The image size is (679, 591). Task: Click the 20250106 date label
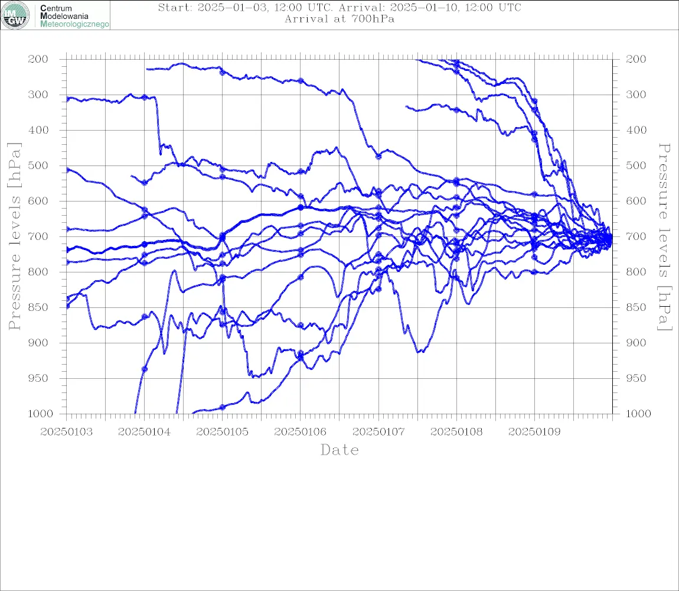pos(301,432)
